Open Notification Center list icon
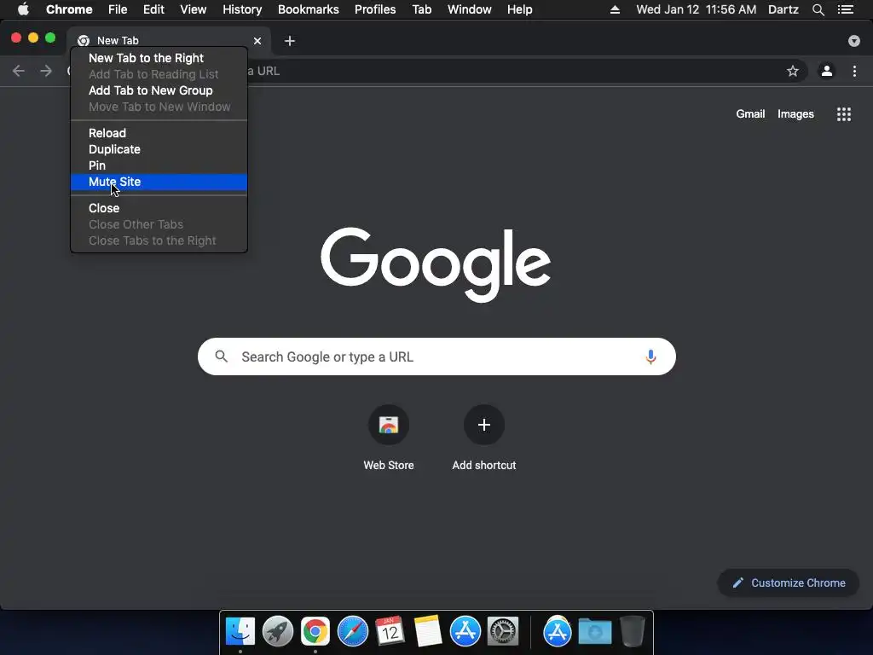The image size is (873, 655). pos(846,9)
